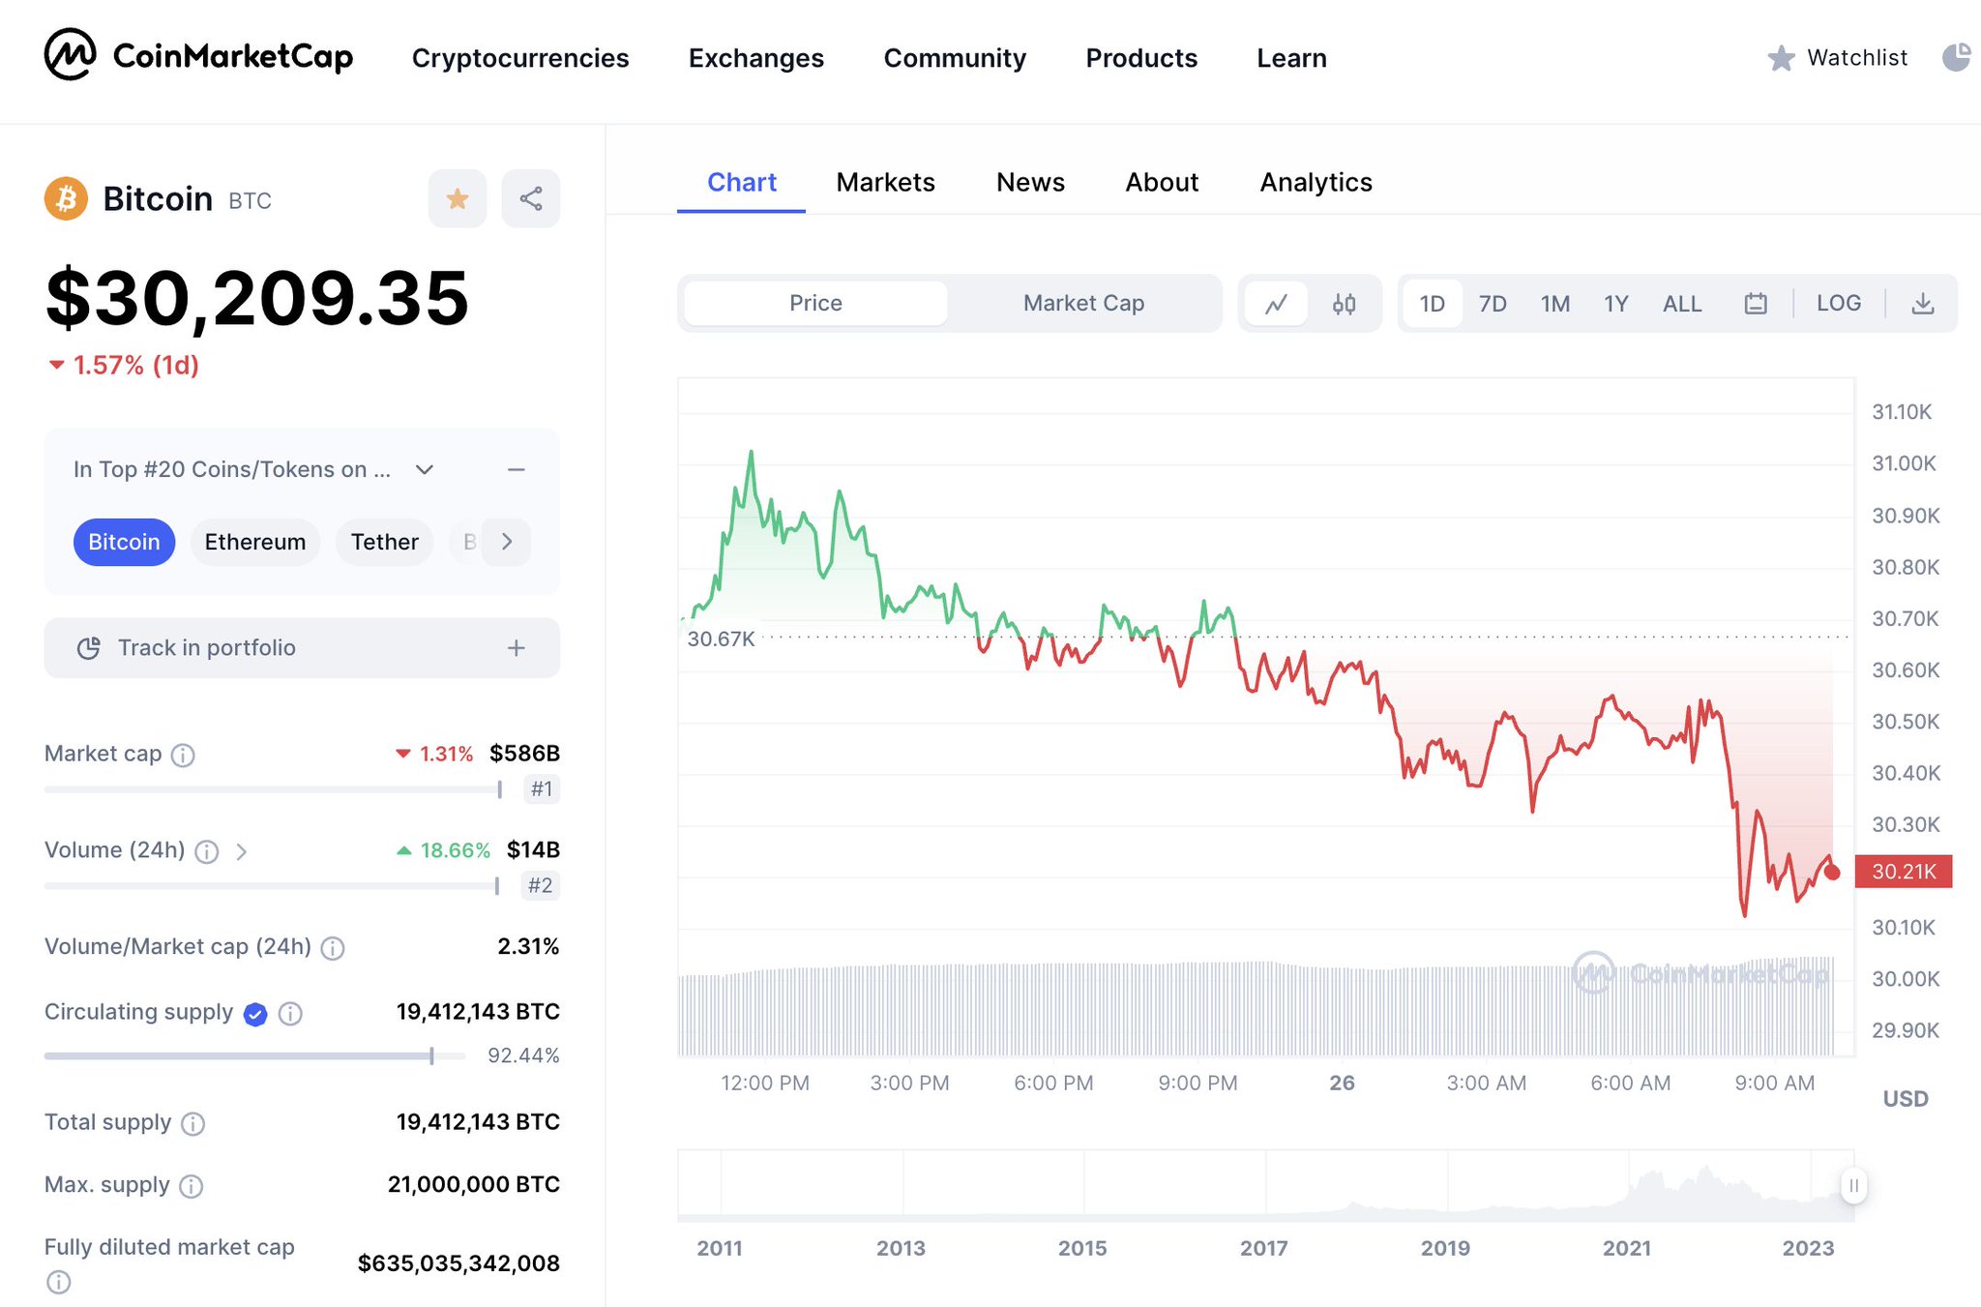The width and height of the screenshot is (1981, 1307).
Task: Click the 21,000,000 BTC max supply value
Action: coord(474,1185)
